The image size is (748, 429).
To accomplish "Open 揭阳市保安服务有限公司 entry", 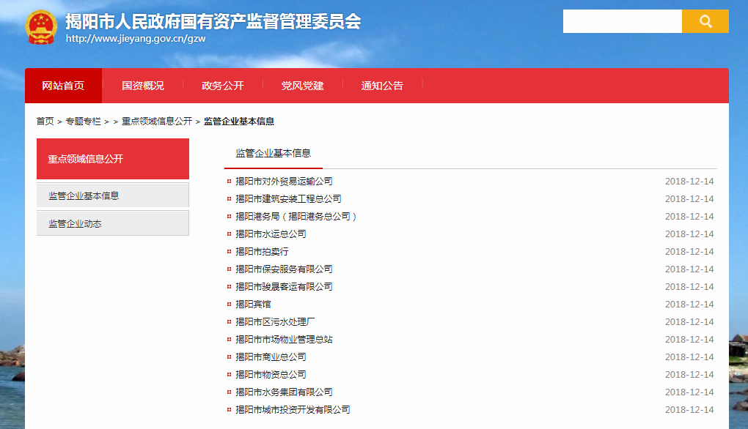I will 284,269.
